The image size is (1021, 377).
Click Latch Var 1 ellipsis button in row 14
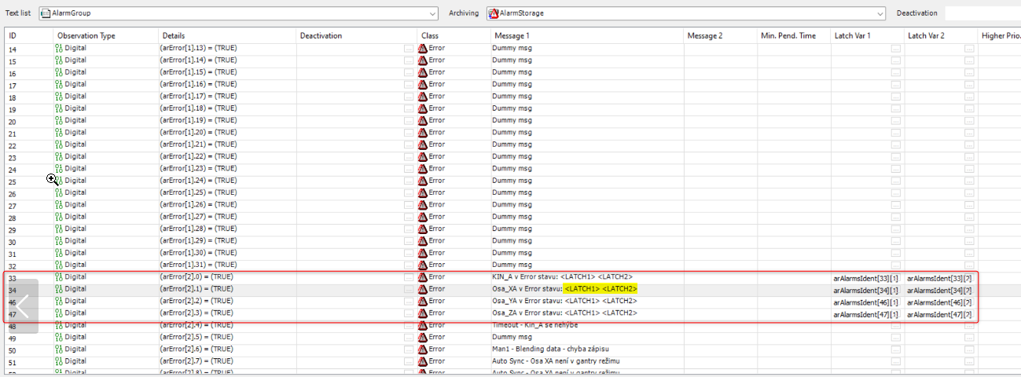point(895,49)
